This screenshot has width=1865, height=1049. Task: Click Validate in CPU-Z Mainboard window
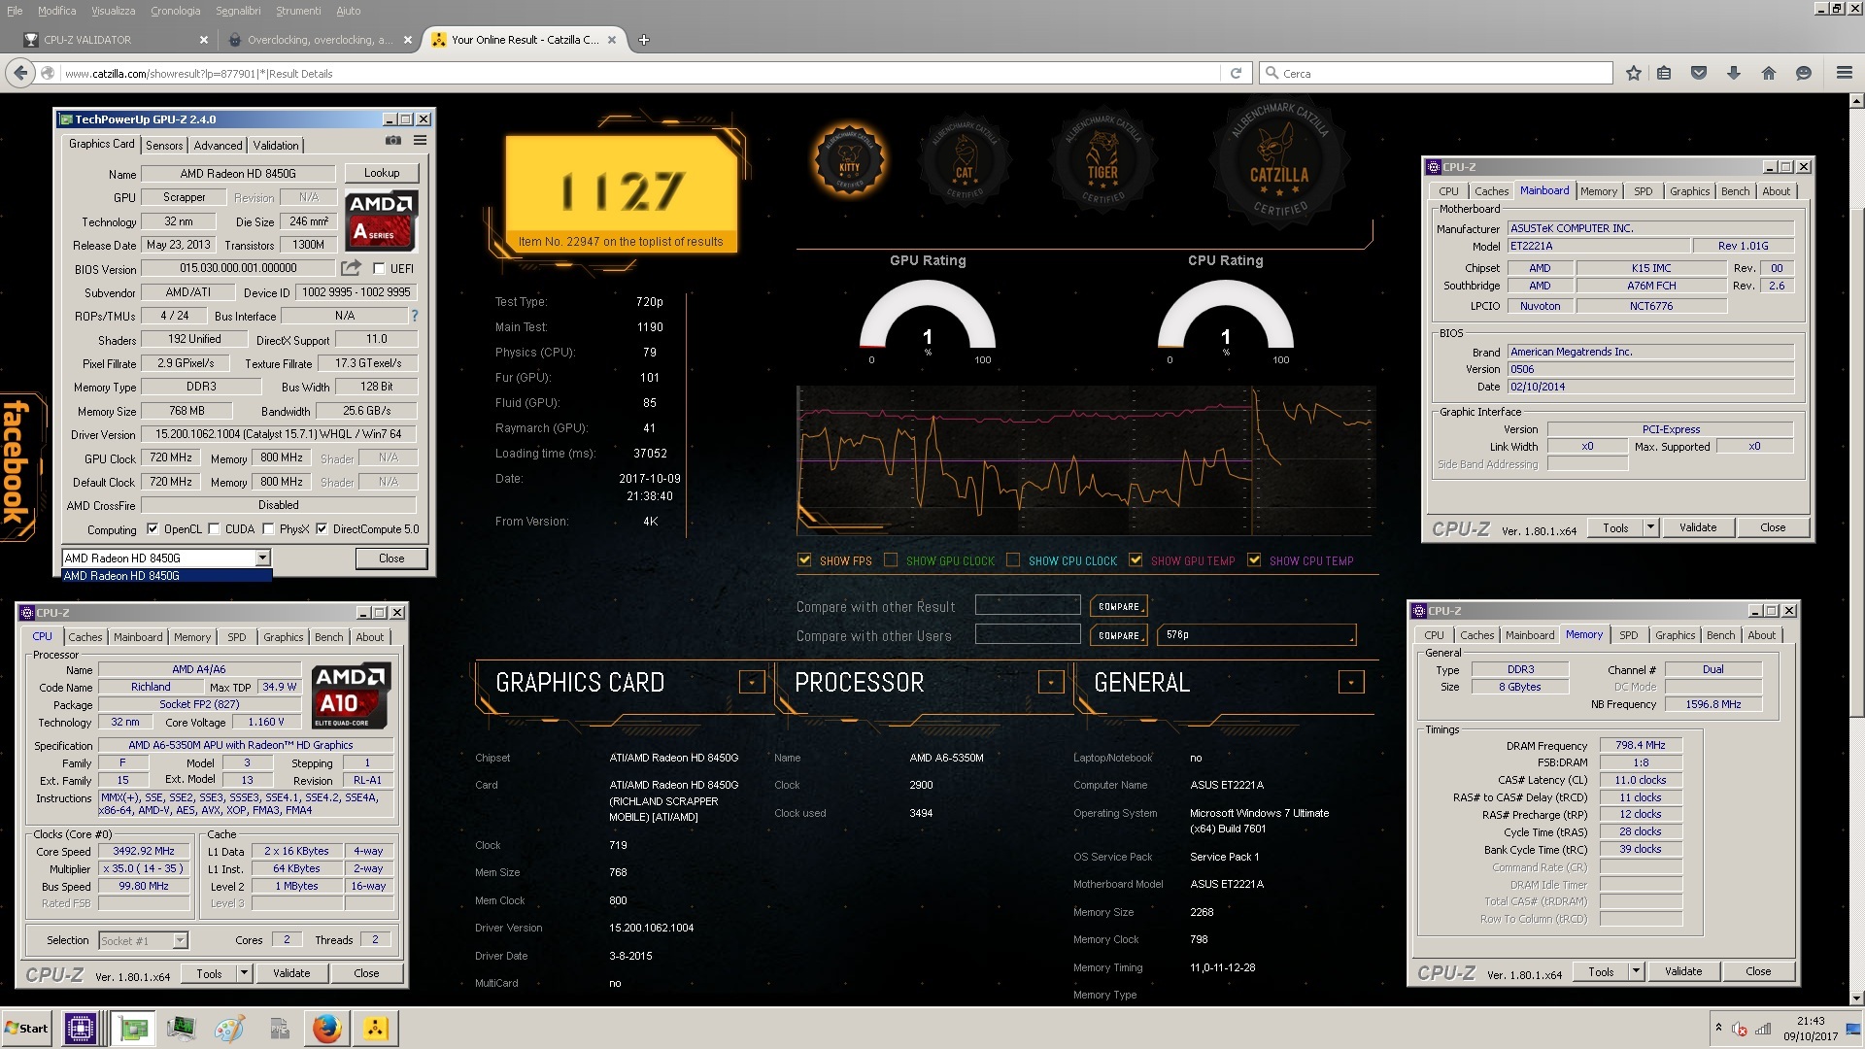[1698, 527]
